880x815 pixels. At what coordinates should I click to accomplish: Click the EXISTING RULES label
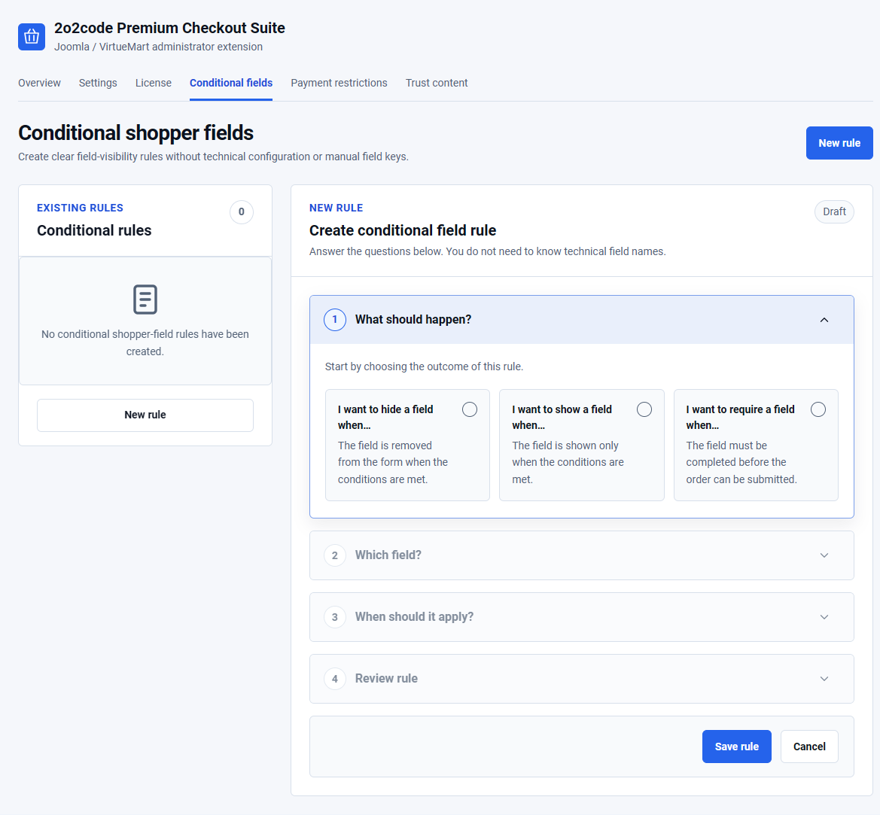pyautogui.click(x=80, y=208)
